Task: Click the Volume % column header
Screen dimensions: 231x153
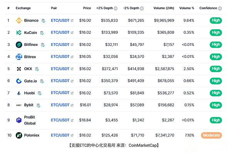Action: [x=187, y=8]
